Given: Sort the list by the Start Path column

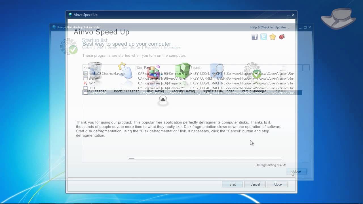Looking at the screenshot, I should pyautogui.click(x=162, y=68).
